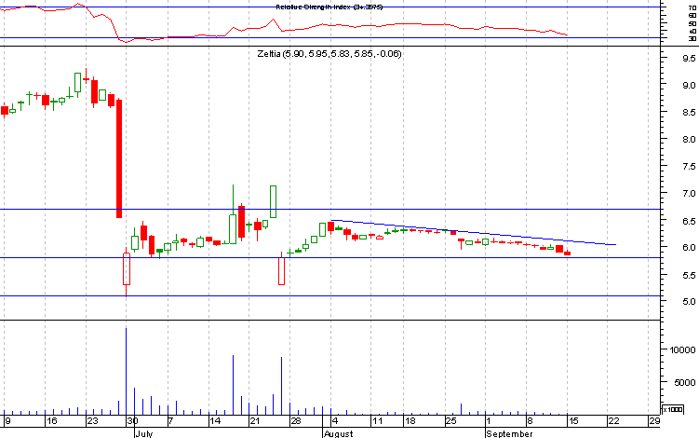
Task: Select date label 14 on time axis
Action: pos(215,421)
